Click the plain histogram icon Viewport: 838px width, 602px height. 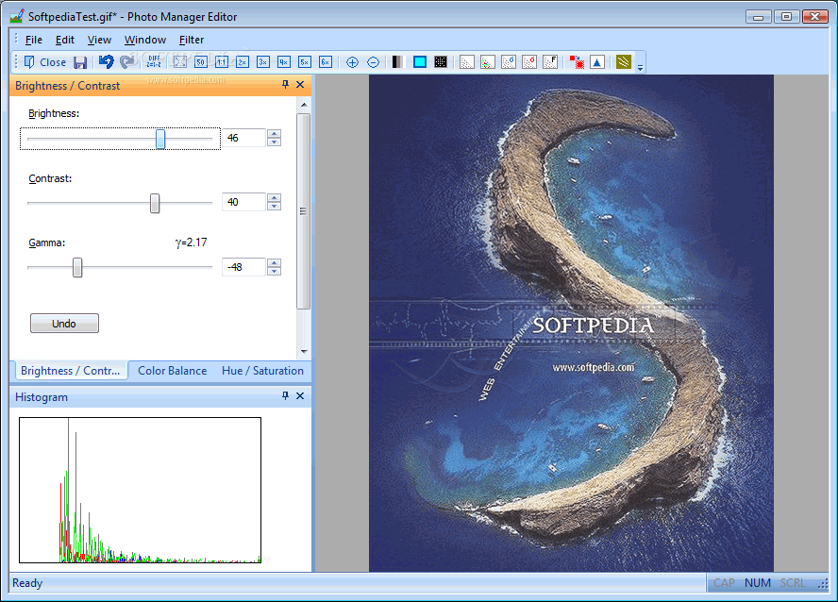coord(466,62)
